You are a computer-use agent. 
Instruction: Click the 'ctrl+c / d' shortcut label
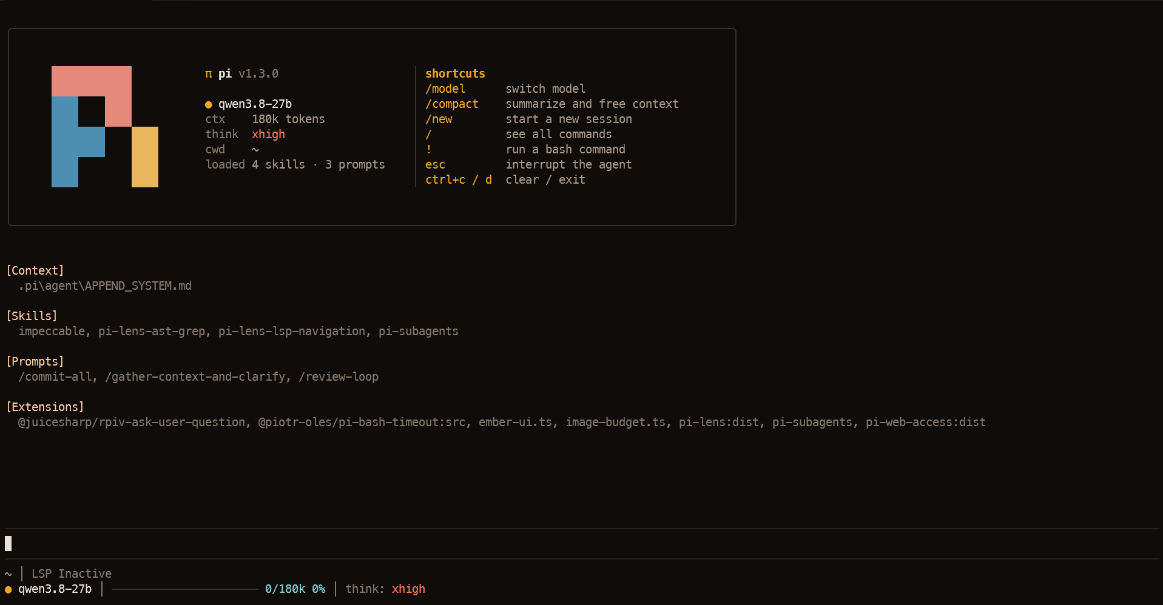(x=459, y=180)
